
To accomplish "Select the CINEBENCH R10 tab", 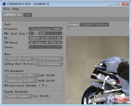I will 12,15.
